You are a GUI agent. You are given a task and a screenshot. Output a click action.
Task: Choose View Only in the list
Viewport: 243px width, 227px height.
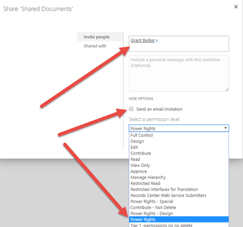179,165
